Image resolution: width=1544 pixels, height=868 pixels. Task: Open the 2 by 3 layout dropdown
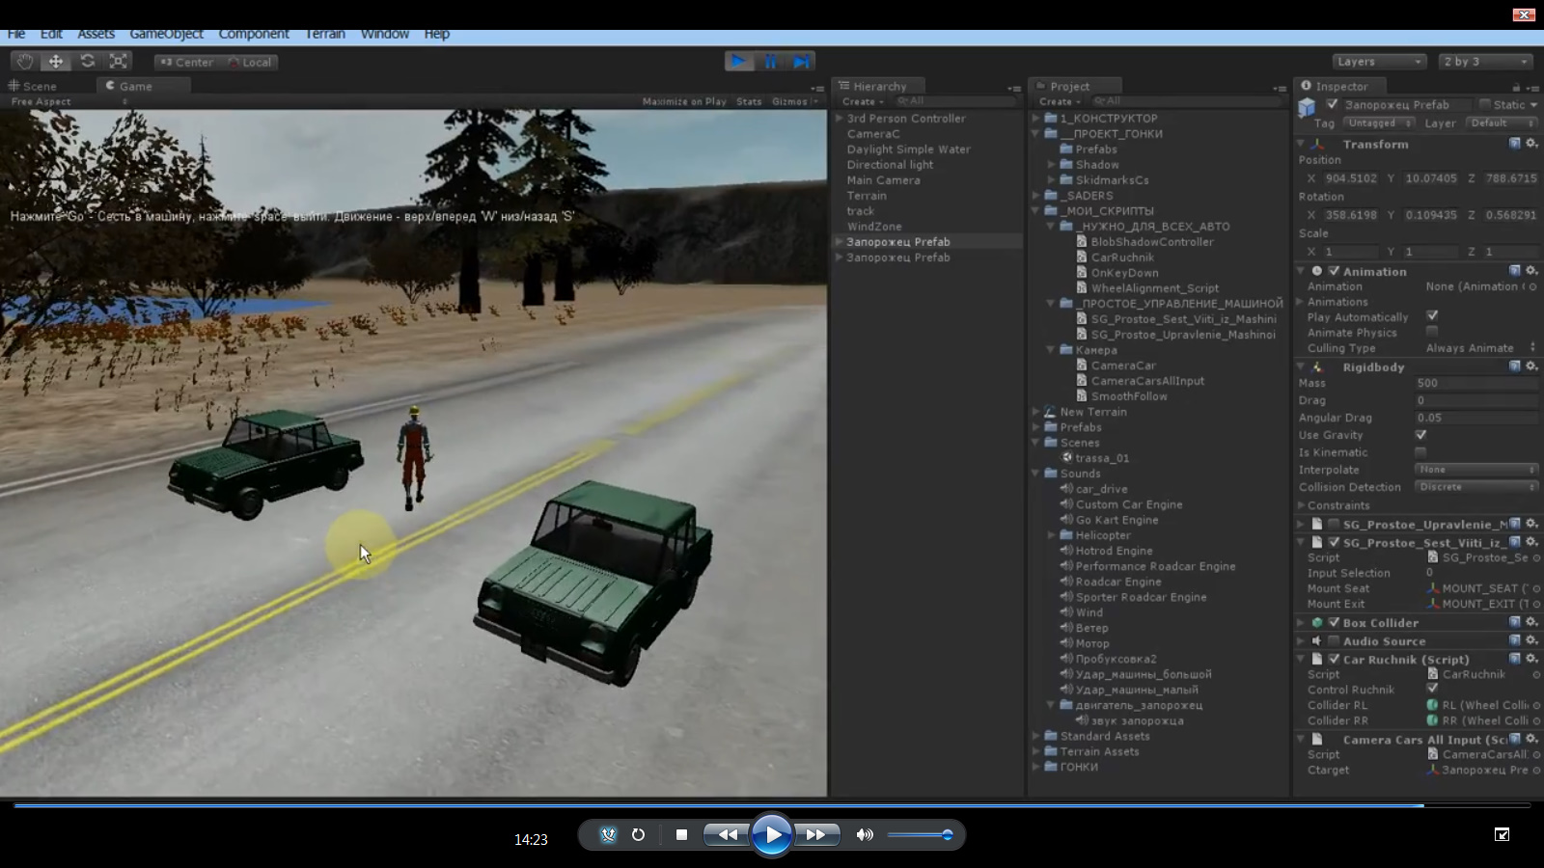pos(1484,61)
